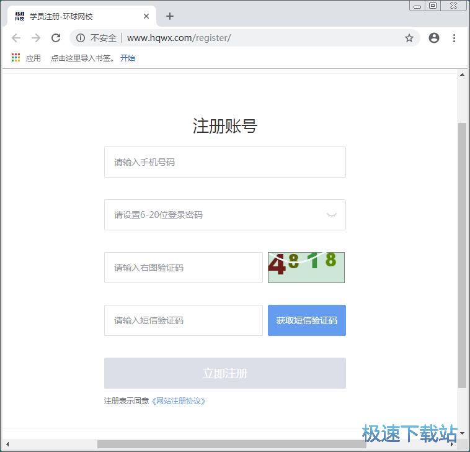Open a new browser tab
Image resolution: width=470 pixels, height=452 pixels.
[170, 16]
